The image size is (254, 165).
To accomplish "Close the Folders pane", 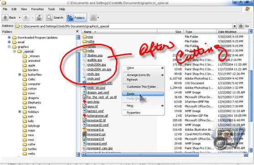I will click(77, 31).
